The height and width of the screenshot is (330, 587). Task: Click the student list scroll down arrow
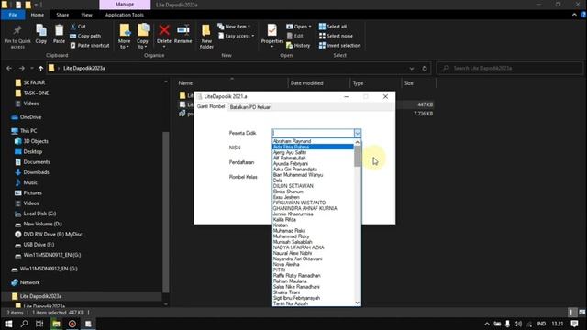358,302
